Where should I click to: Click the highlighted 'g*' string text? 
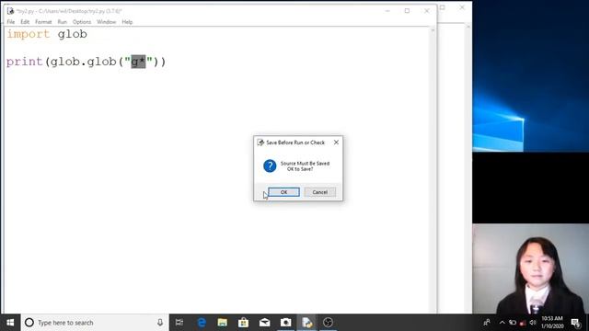click(x=138, y=62)
